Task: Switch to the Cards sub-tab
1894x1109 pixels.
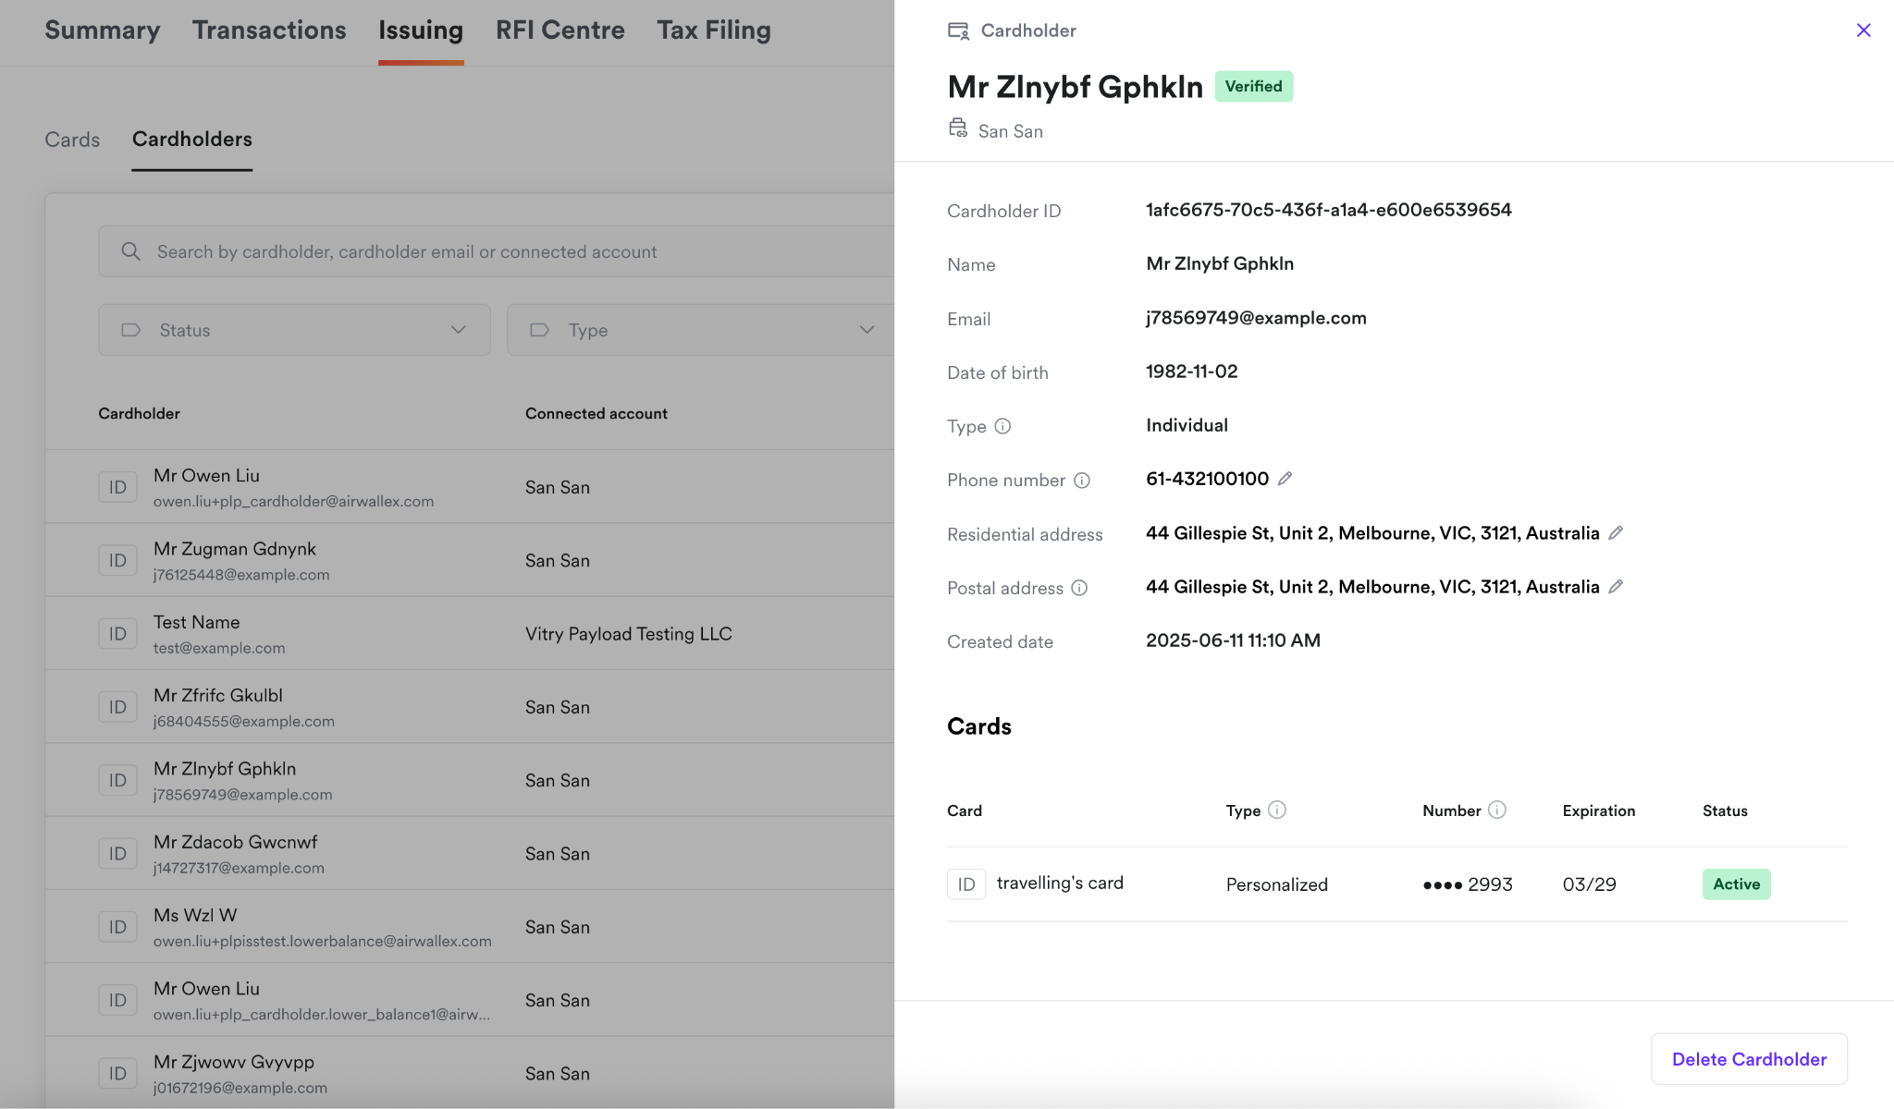Action: tap(72, 140)
